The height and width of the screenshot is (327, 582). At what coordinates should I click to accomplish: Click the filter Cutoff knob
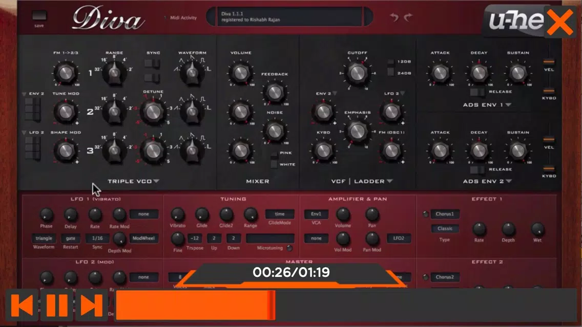point(357,73)
